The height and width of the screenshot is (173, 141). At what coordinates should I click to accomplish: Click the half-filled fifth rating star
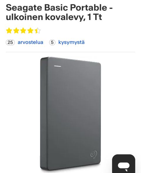(x=38, y=31)
